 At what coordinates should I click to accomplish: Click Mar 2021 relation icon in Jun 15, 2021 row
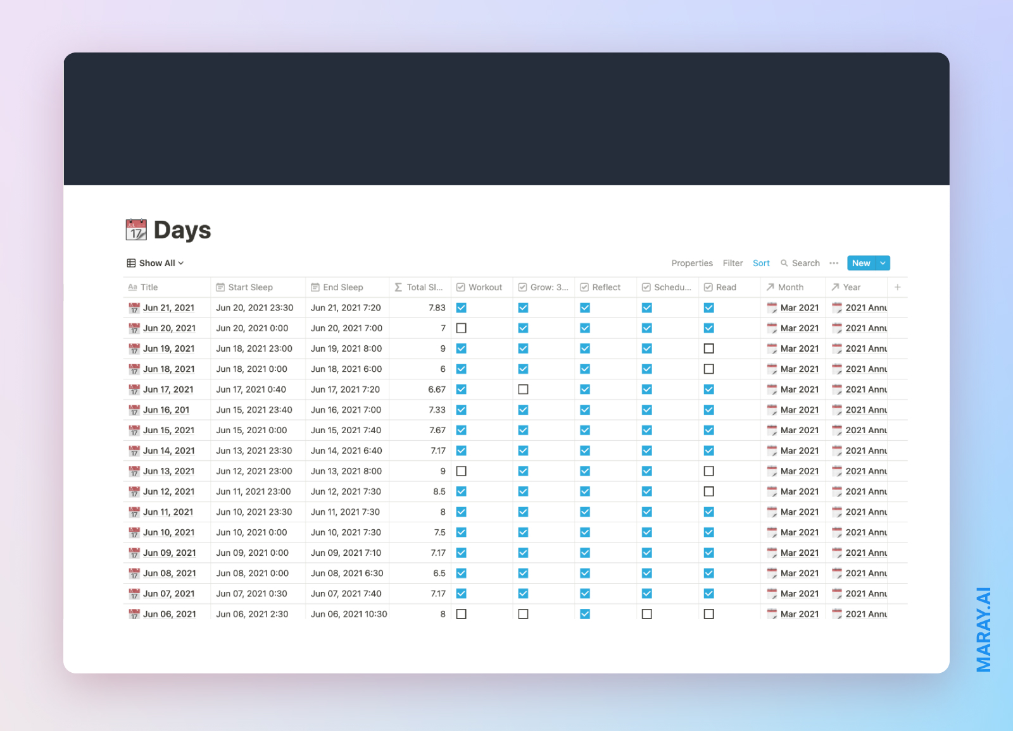tap(772, 431)
